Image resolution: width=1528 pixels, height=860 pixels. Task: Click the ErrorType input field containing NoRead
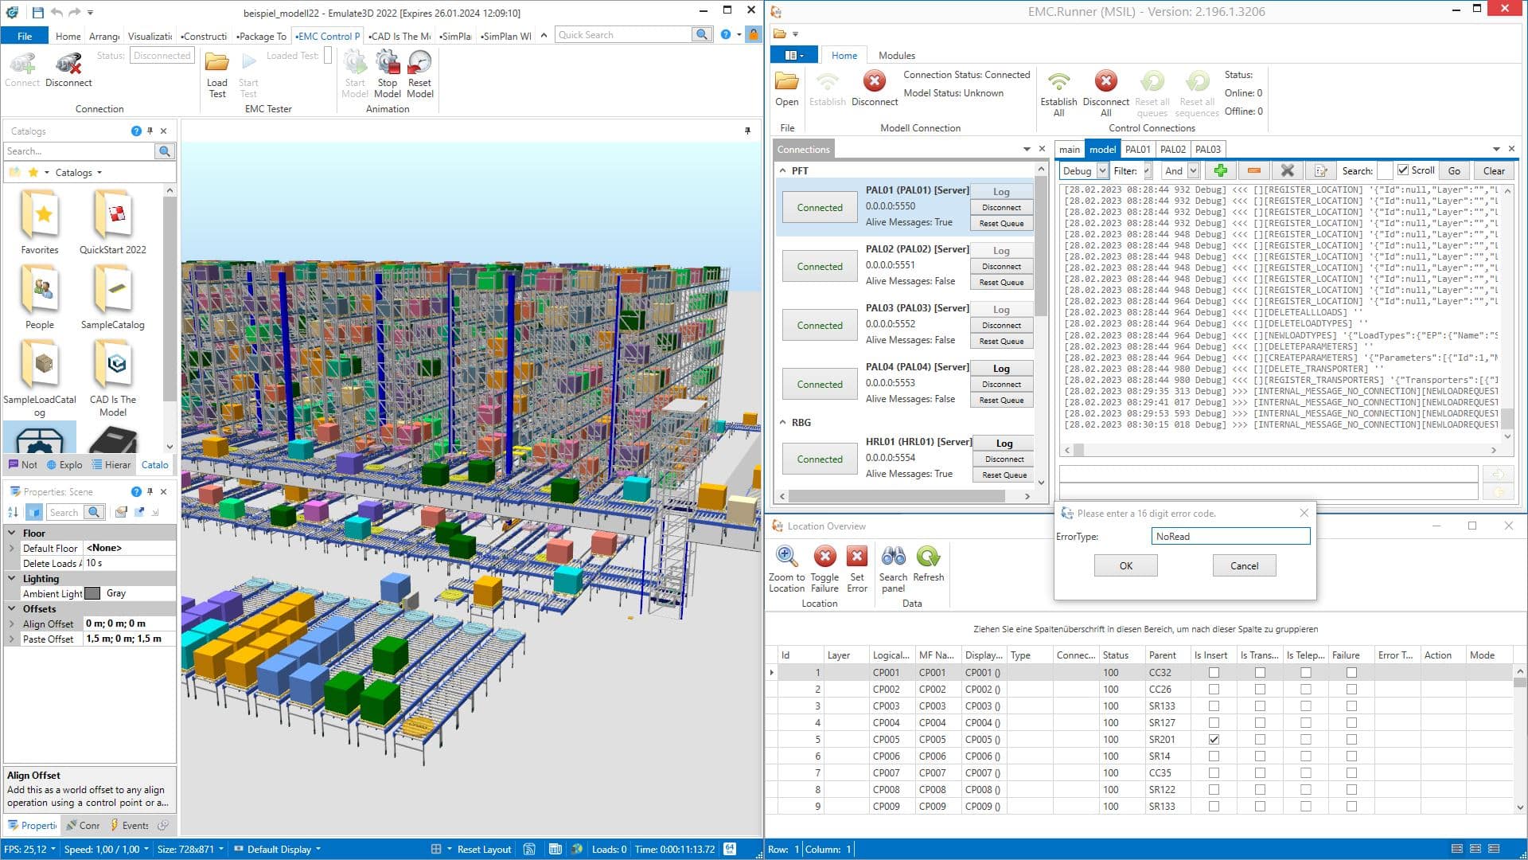click(x=1230, y=536)
